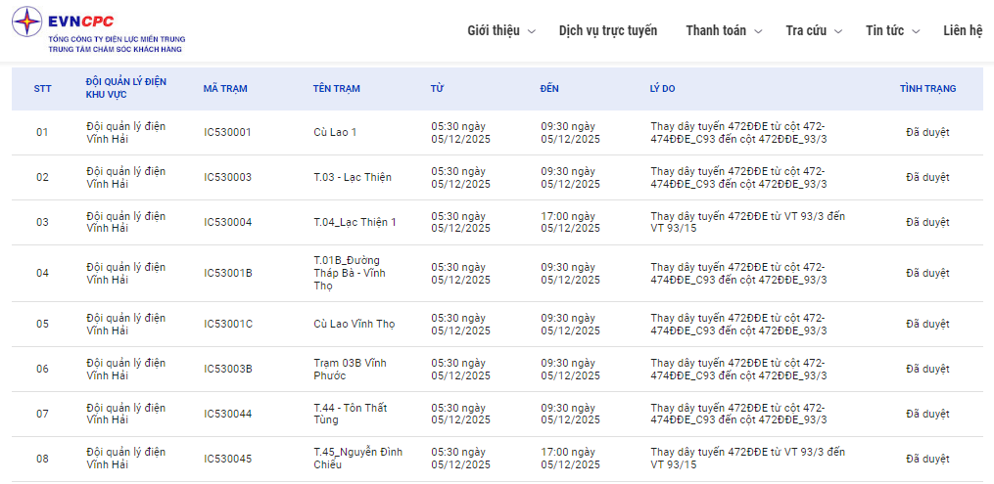Select the Cù Lao 1 station name
Viewport: 994px width, 484px height.
[x=335, y=133]
